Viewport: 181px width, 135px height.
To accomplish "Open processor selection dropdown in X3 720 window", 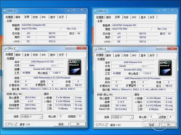I will 41,117.
